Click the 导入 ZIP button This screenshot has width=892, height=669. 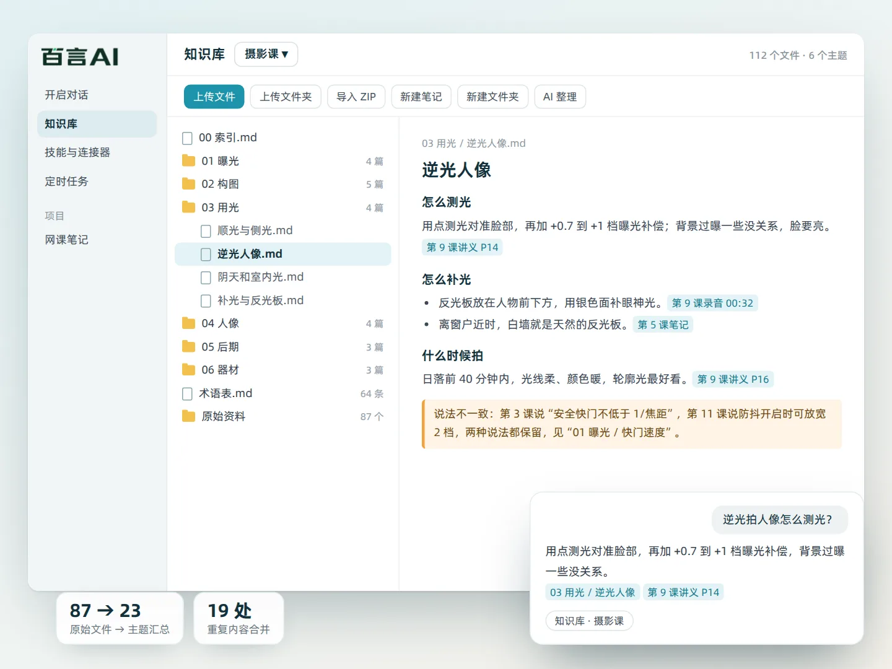(x=356, y=97)
